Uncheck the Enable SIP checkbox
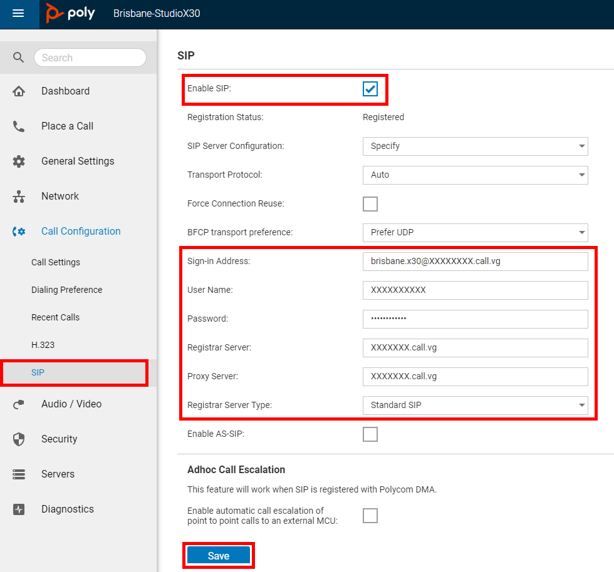 coord(370,89)
